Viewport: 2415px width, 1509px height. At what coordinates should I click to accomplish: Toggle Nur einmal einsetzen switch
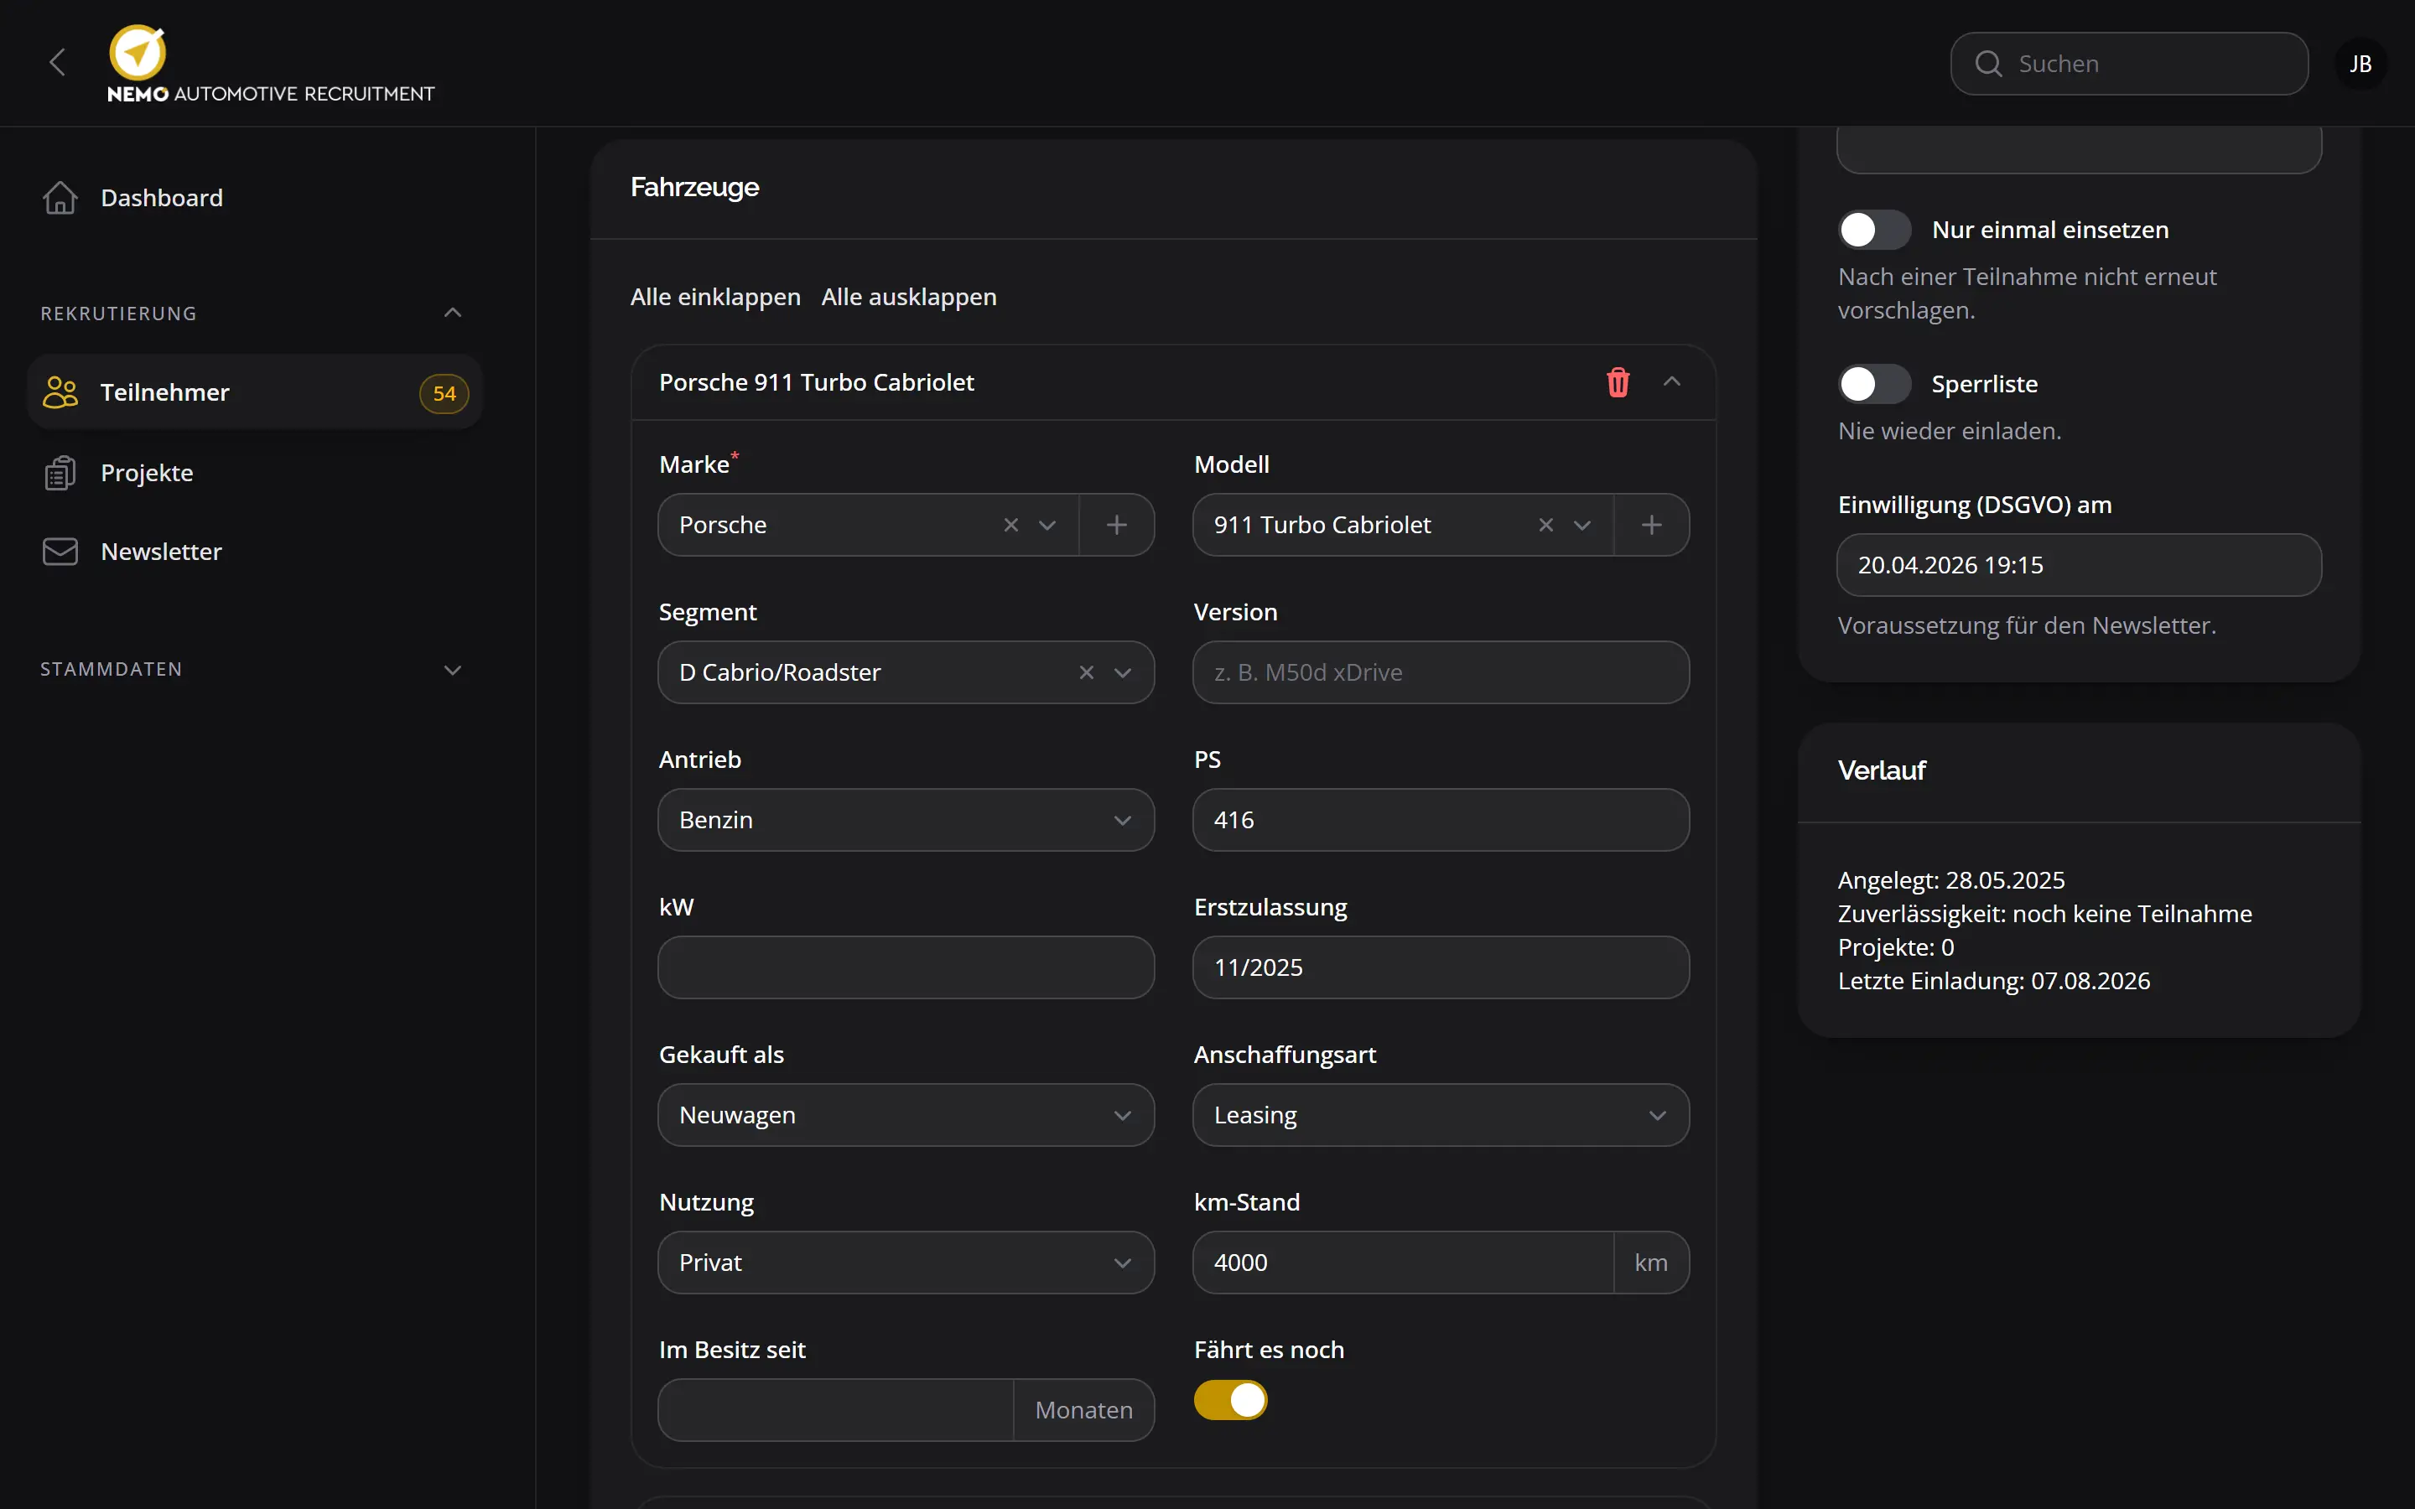click(x=1874, y=230)
